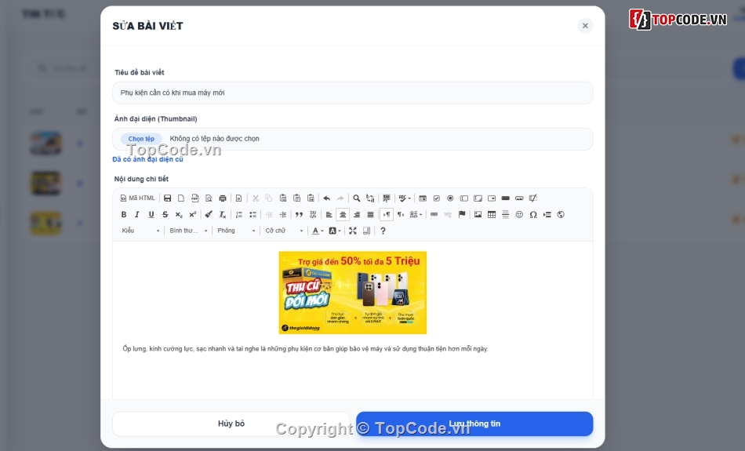Click the Copy Formatting paintbrush icon
Viewport: 745px width, 451px height.
(x=209, y=214)
